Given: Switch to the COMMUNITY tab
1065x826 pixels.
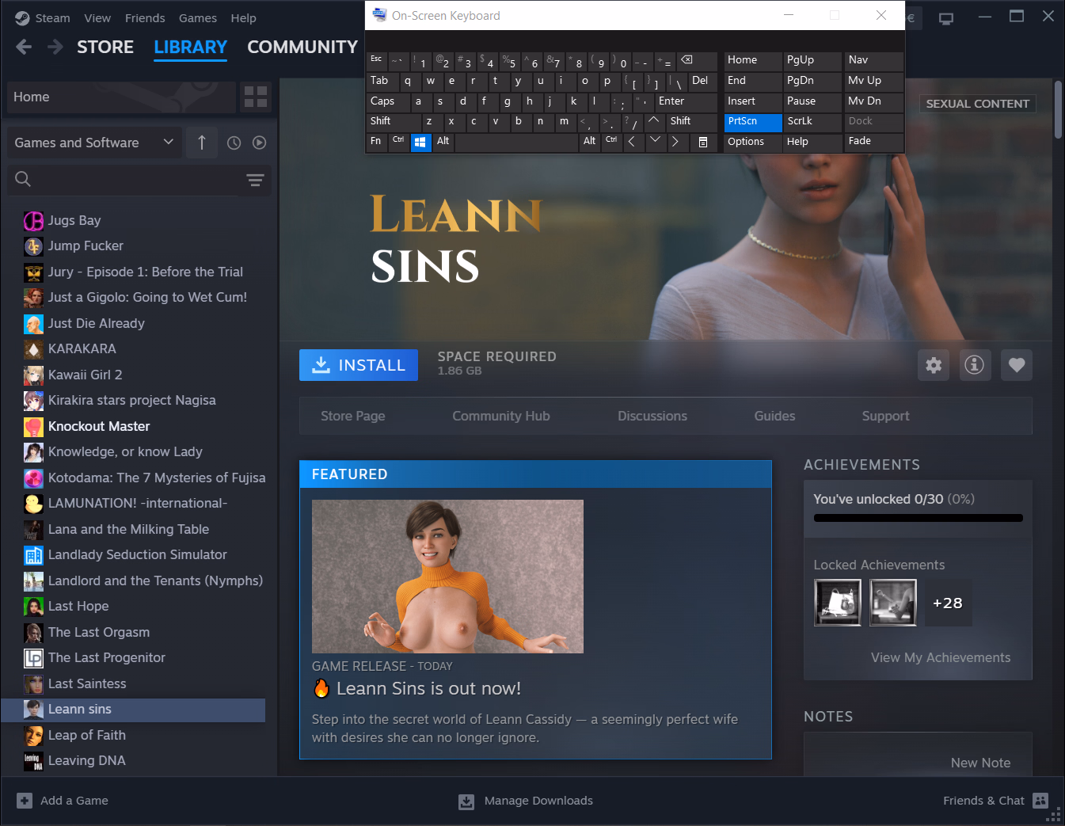Looking at the screenshot, I should point(302,48).
